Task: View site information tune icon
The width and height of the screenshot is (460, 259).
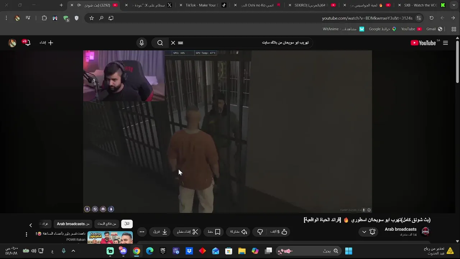Action: (419, 18)
